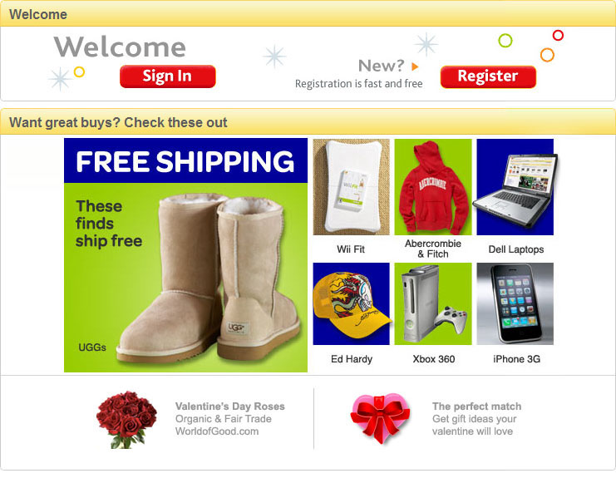Image resolution: width=616 pixels, height=478 pixels.
Task: Click the UGG boots free shipping banner
Action: click(186, 255)
